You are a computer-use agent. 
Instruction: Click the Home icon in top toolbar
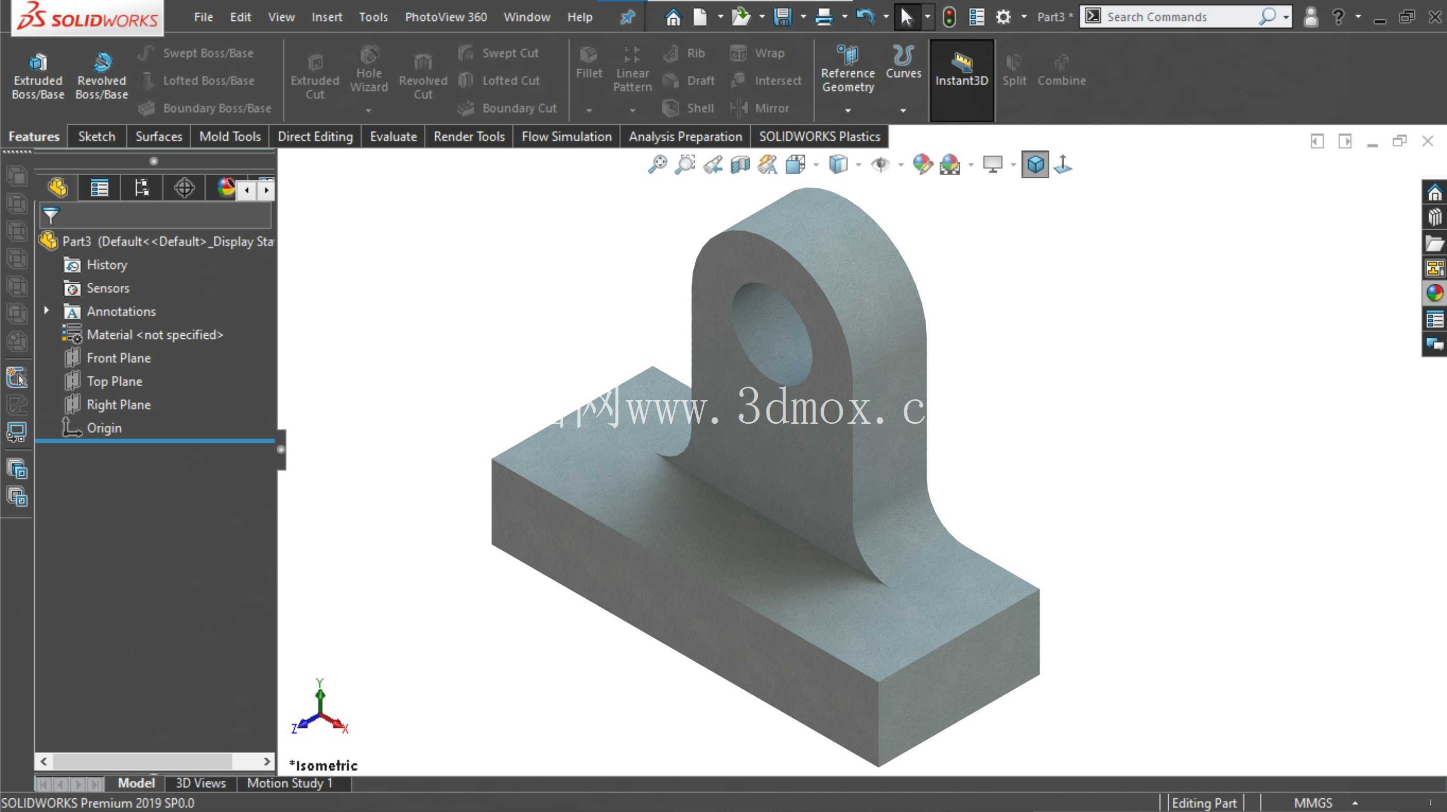pyautogui.click(x=673, y=17)
